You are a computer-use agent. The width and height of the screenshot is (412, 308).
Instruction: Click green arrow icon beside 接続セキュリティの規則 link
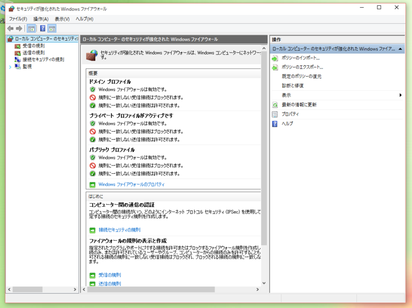click(93, 230)
